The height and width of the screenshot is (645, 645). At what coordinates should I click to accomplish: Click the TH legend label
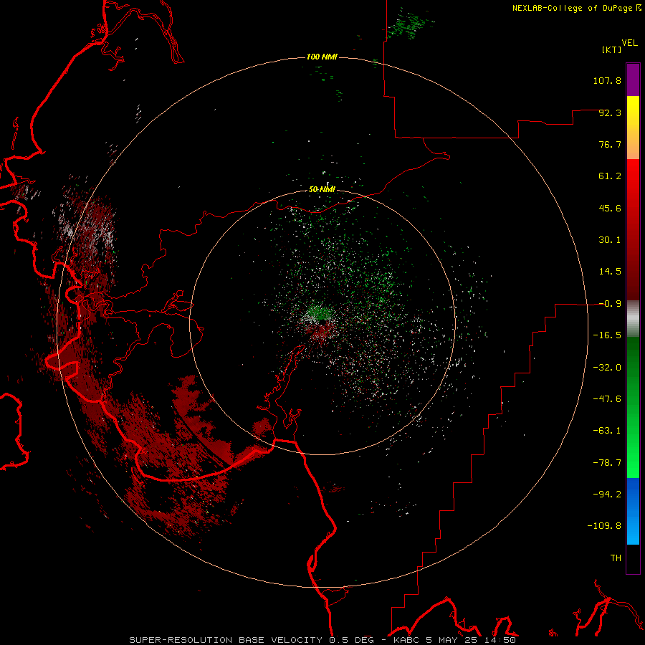616,558
